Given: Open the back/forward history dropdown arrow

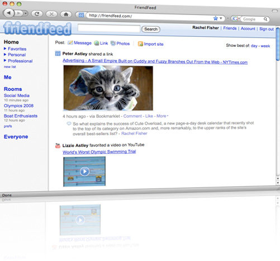Looking at the screenshot, I should 26,13.
